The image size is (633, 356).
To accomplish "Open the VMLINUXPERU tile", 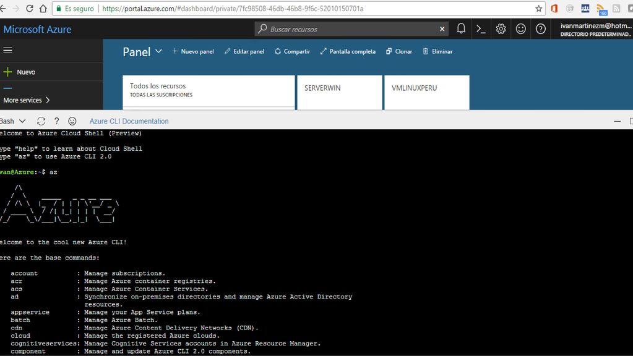I will [x=427, y=92].
